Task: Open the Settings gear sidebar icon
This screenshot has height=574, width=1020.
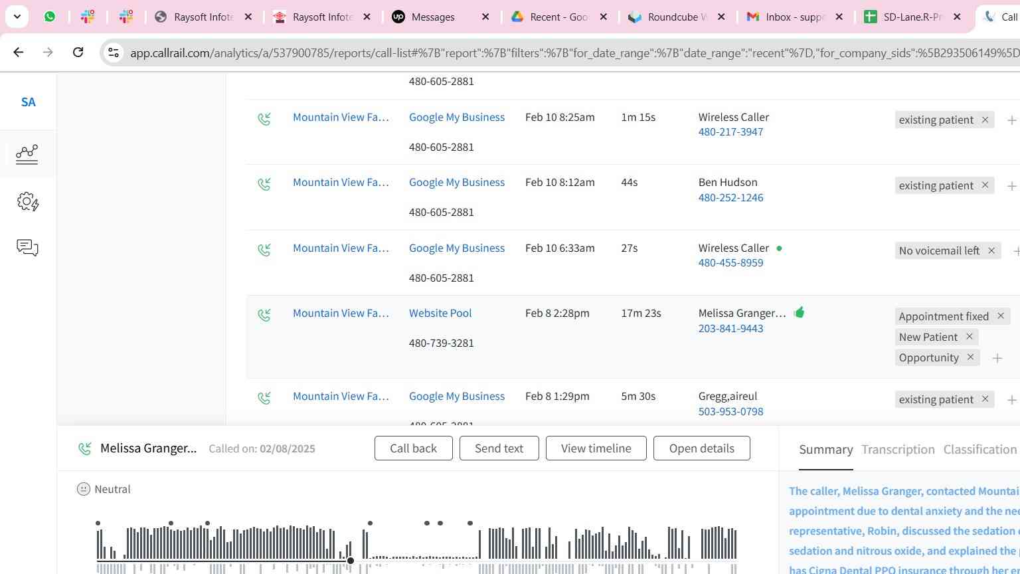Action: [27, 201]
